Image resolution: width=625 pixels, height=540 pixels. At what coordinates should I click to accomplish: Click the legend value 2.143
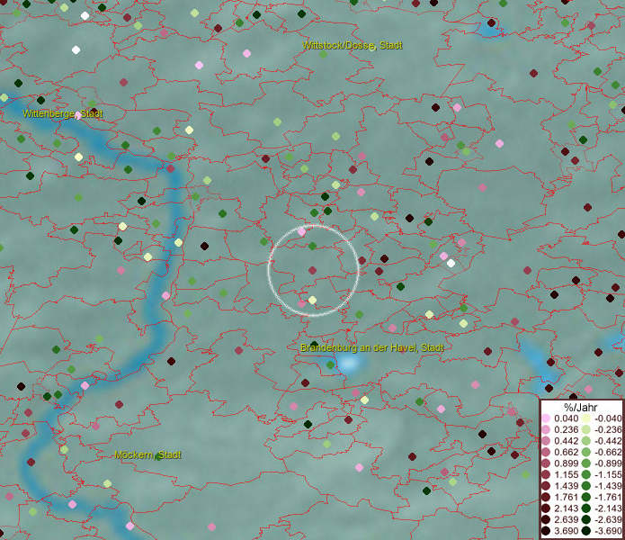566,508
